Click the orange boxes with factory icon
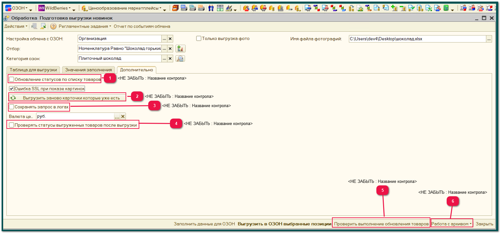 click(281, 8)
